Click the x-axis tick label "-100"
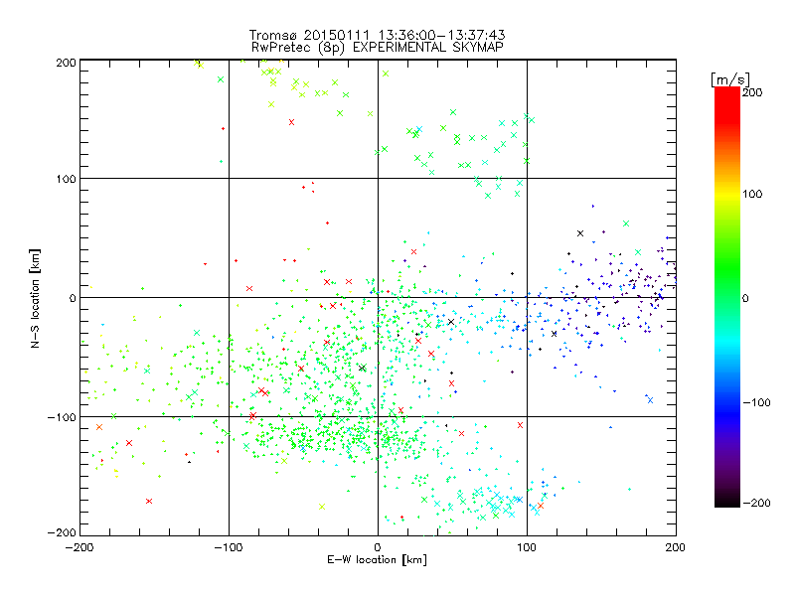795x596 pixels. click(x=229, y=547)
